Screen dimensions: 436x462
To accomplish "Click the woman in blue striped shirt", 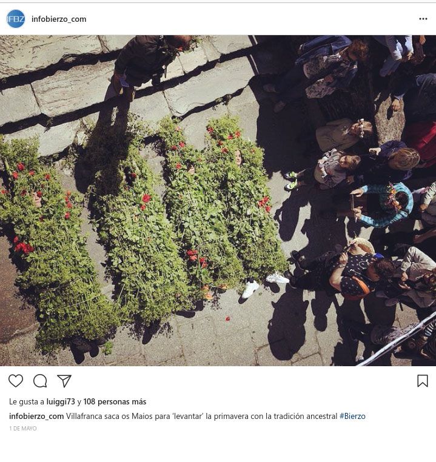I will (x=384, y=205).
